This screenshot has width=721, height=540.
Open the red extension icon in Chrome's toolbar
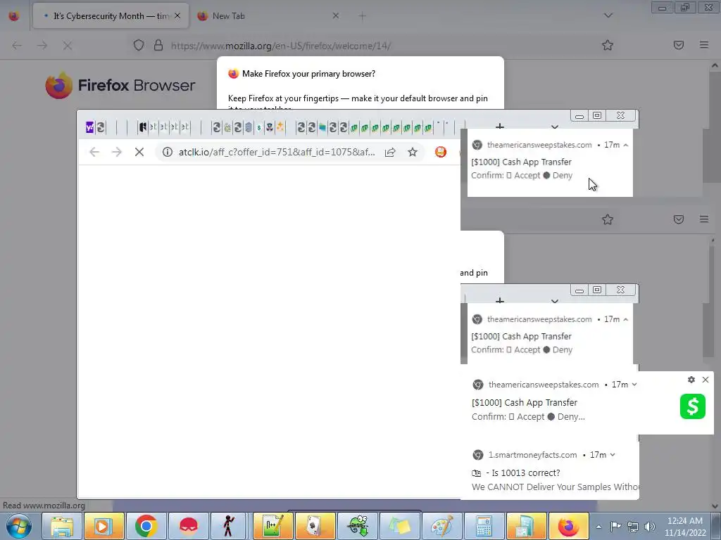coord(441,152)
